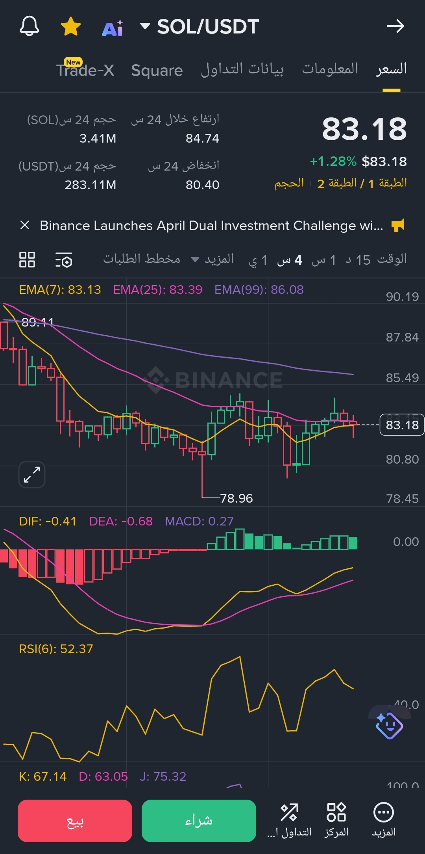The image size is (425, 854).
Task: Select the 4 س timeframe
Action: [x=289, y=260]
